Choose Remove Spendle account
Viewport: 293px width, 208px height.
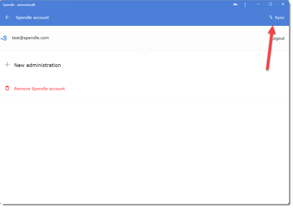tap(39, 89)
